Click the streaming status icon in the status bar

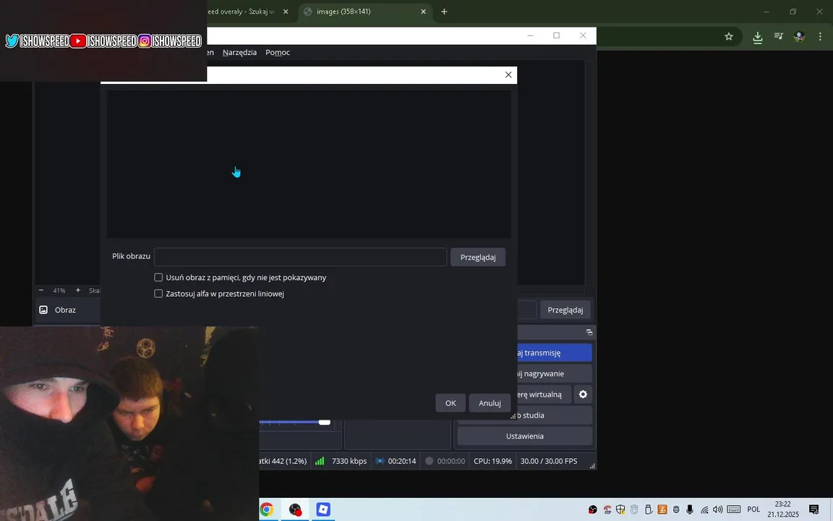[x=380, y=461]
